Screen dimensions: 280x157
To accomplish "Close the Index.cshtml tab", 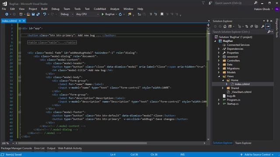I will point(24,21).
